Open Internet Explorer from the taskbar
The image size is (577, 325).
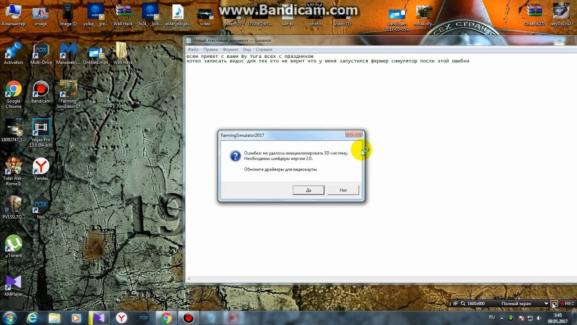[x=32, y=318]
